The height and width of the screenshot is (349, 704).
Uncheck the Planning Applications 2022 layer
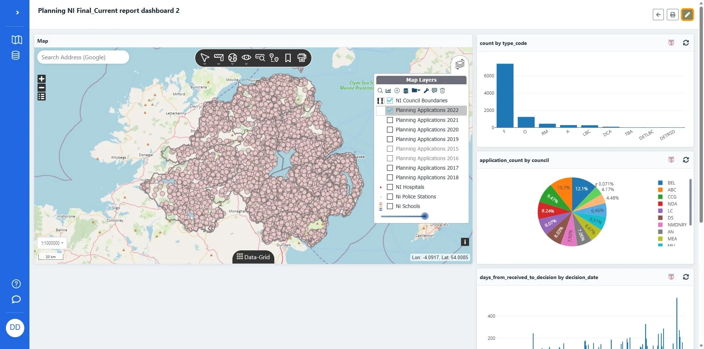tap(390, 110)
